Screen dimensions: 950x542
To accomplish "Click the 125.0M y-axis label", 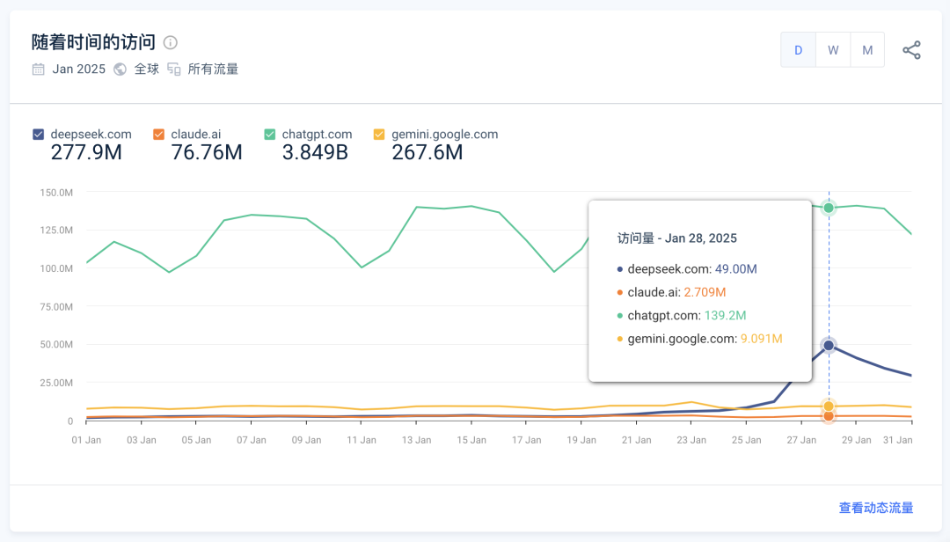I will point(56,231).
